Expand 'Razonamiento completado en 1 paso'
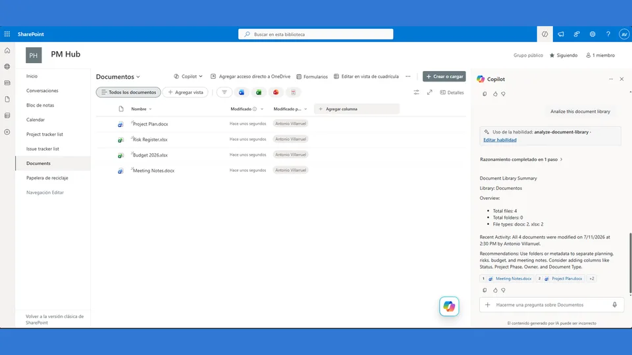The width and height of the screenshot is (632, 355). pyautogui.click(x=521, y=159)
